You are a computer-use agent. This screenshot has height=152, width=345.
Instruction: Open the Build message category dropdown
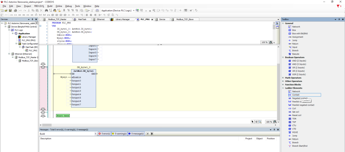click(x=95, y=134)
